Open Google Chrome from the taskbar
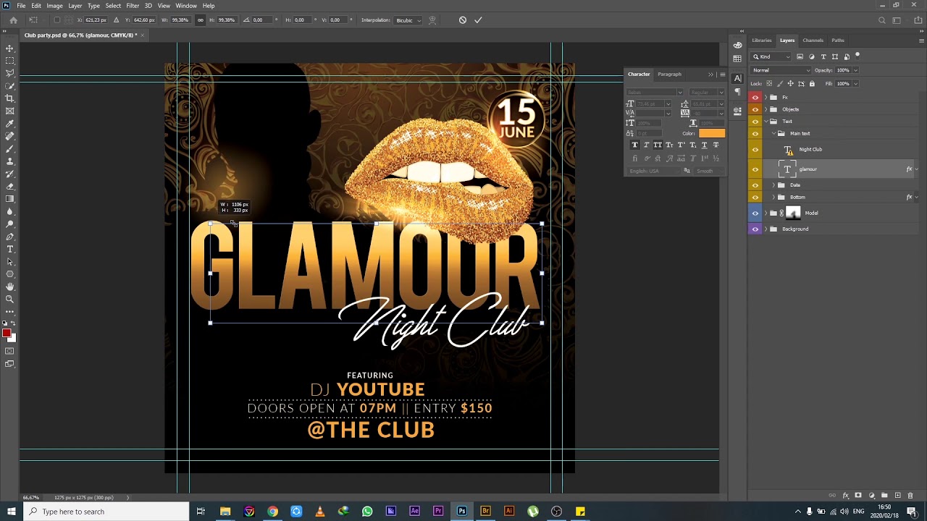Image resolution: width=927 pixels, height=521 pixels. 272,512
